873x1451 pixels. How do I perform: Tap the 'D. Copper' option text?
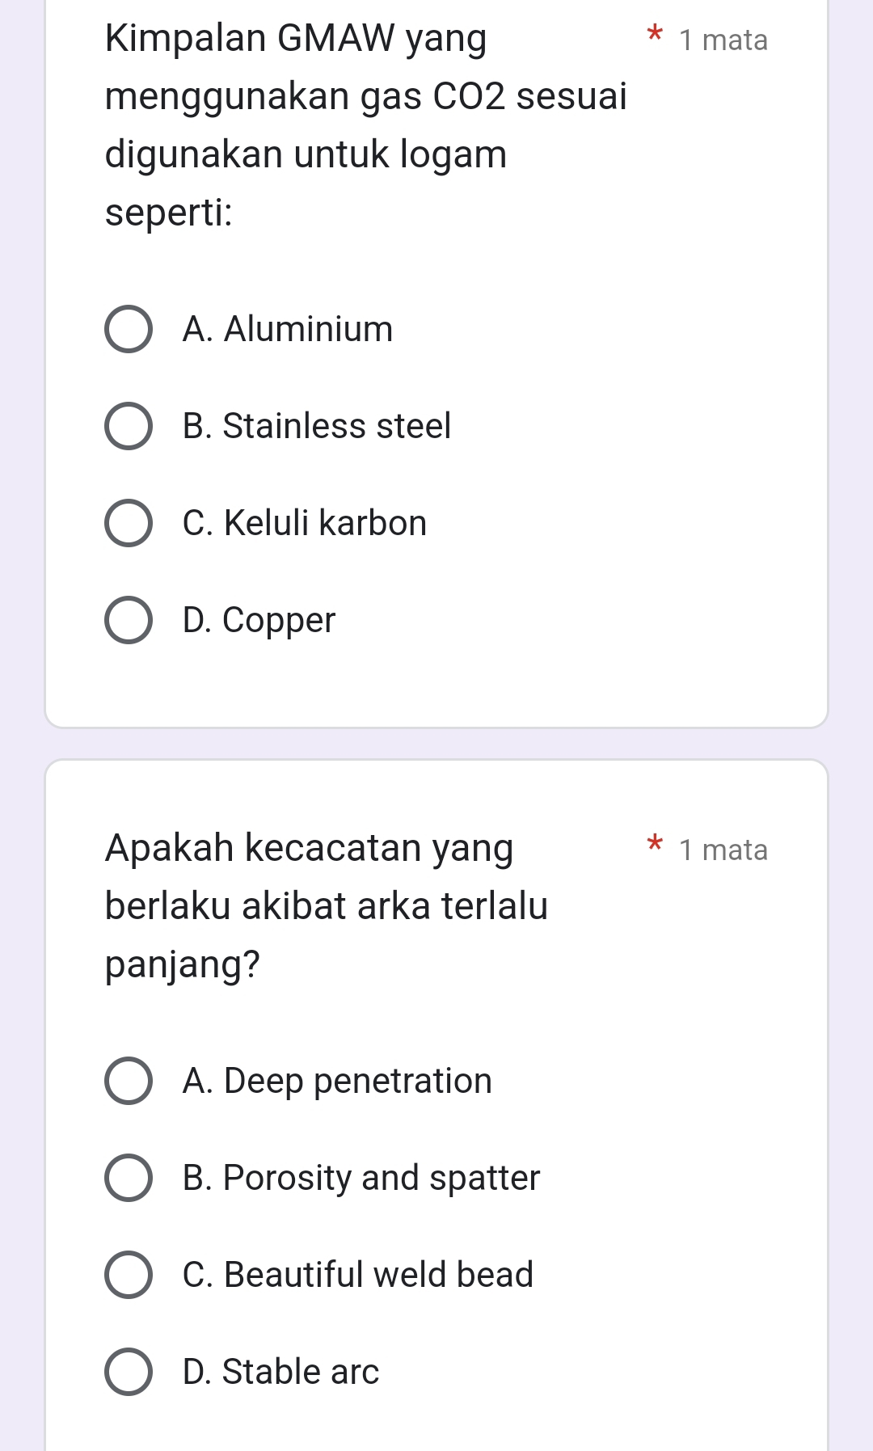[259, 620]
